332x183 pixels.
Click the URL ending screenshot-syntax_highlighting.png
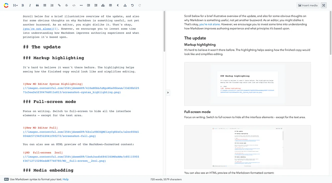(81, 90)
